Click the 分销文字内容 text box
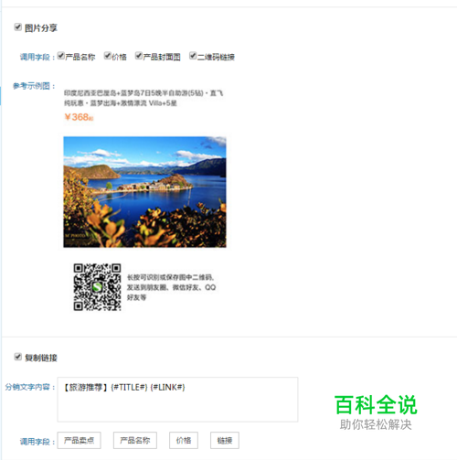 point(177,400)
